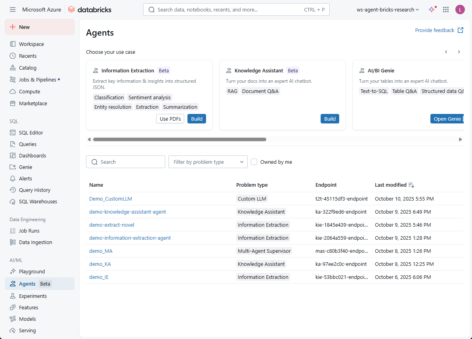
Task: Enable the Owned by me checkbox
Action: 254,162
